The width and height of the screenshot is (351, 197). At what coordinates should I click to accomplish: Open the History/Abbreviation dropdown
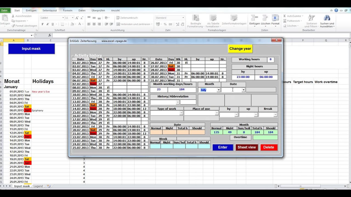click(178, 102)
